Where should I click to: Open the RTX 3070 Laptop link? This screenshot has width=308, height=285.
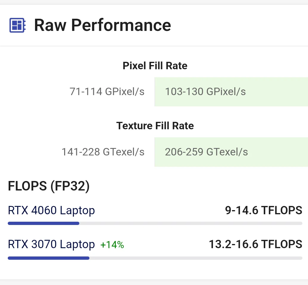[x=51, y=244]
